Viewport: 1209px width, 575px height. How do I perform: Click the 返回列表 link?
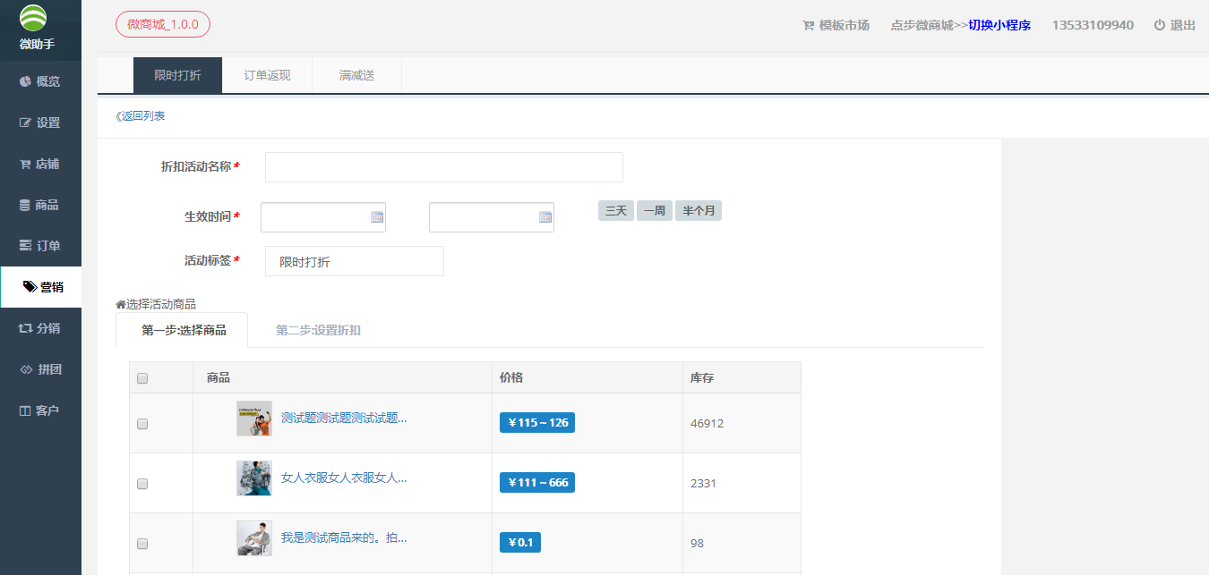tap(141, 116)
